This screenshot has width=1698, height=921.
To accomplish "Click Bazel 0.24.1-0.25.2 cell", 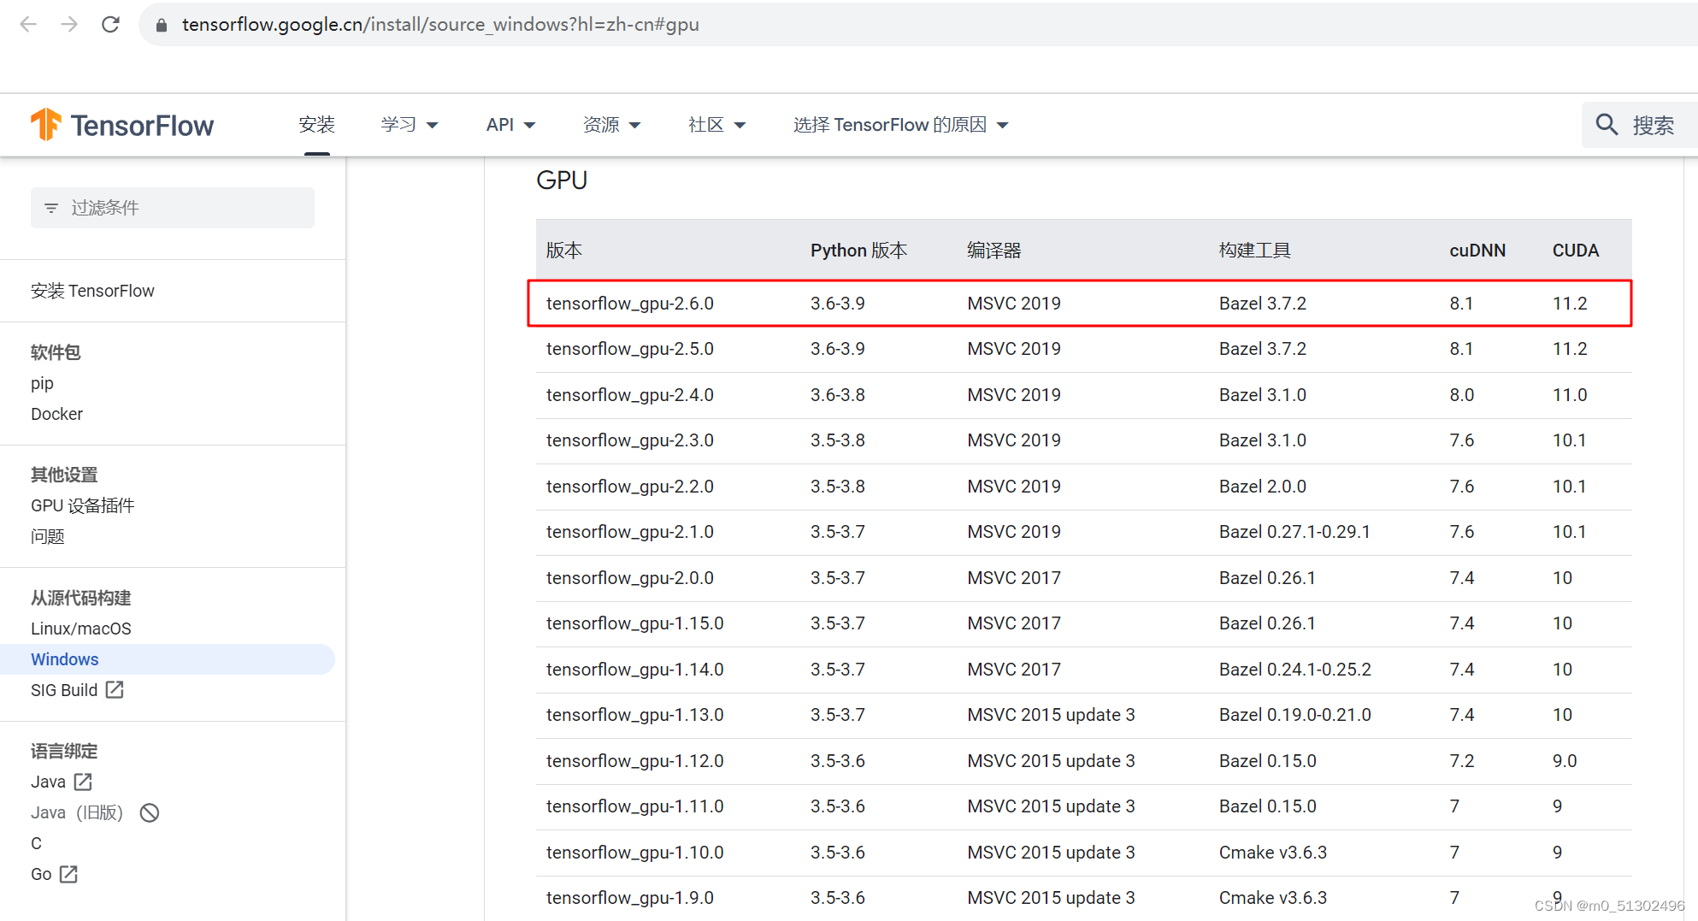I will tap(1294, 670).
